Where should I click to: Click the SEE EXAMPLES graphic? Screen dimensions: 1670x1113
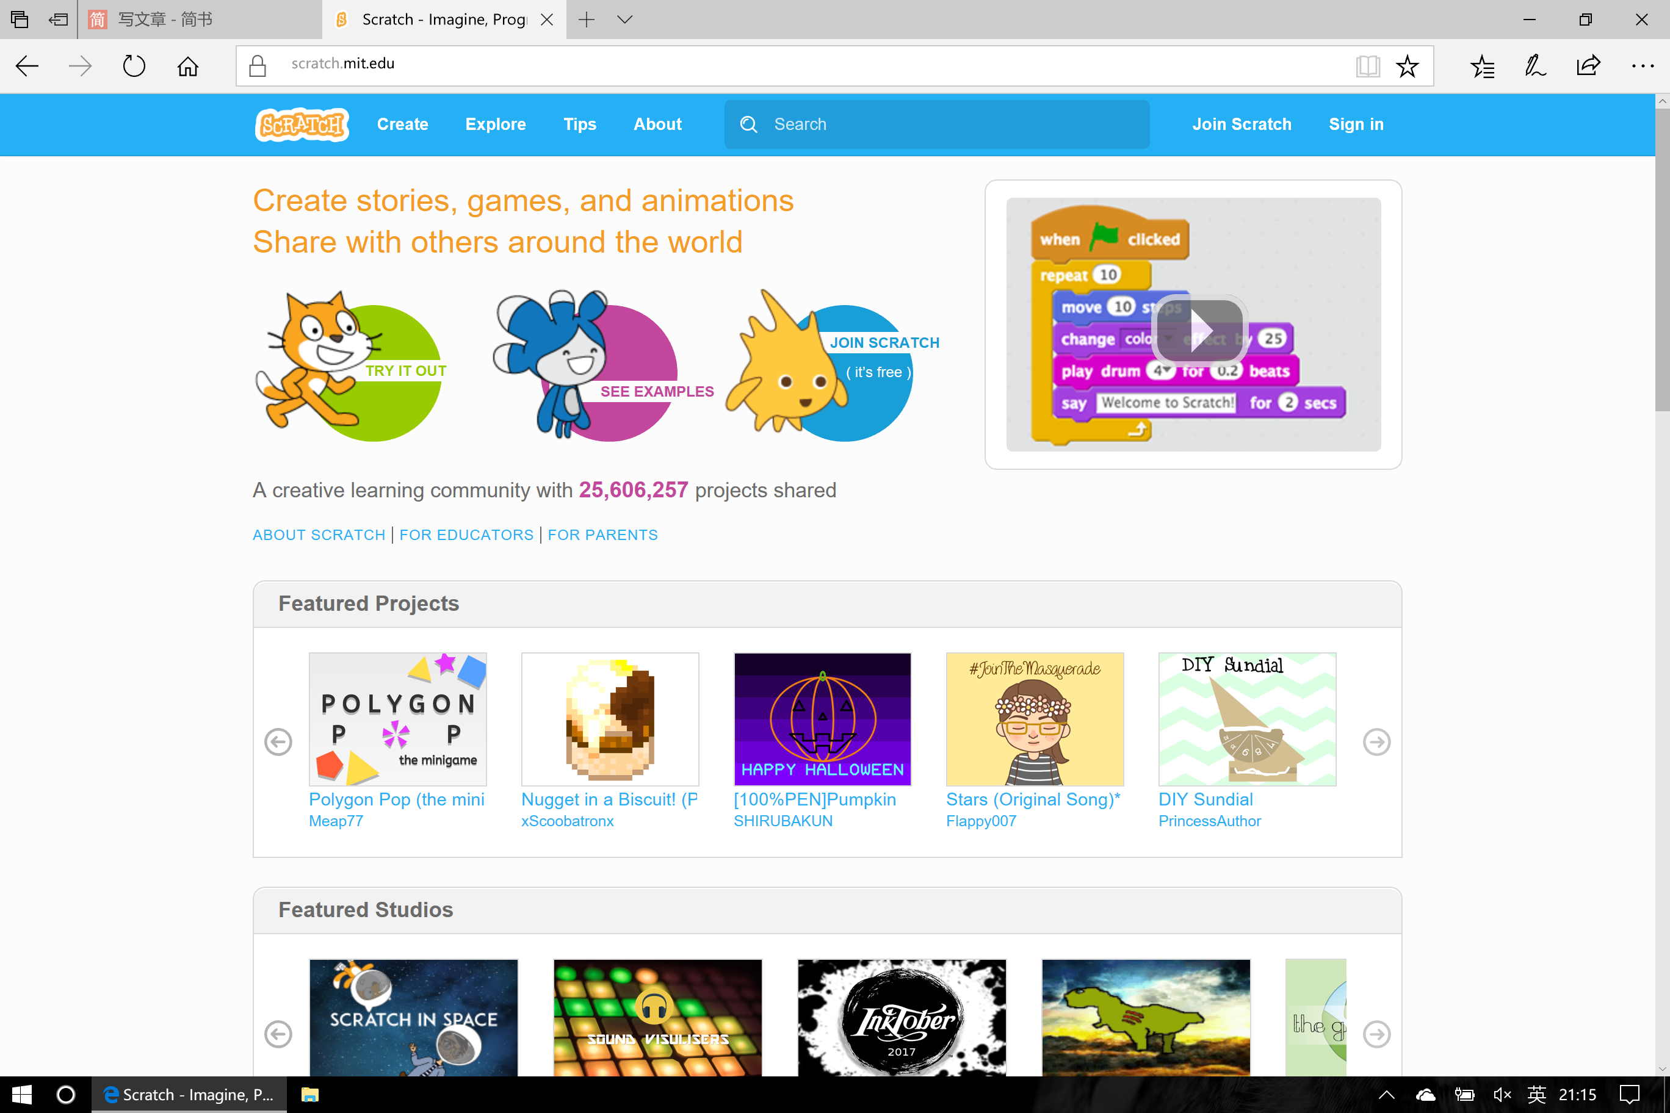[x=604, y=366]
